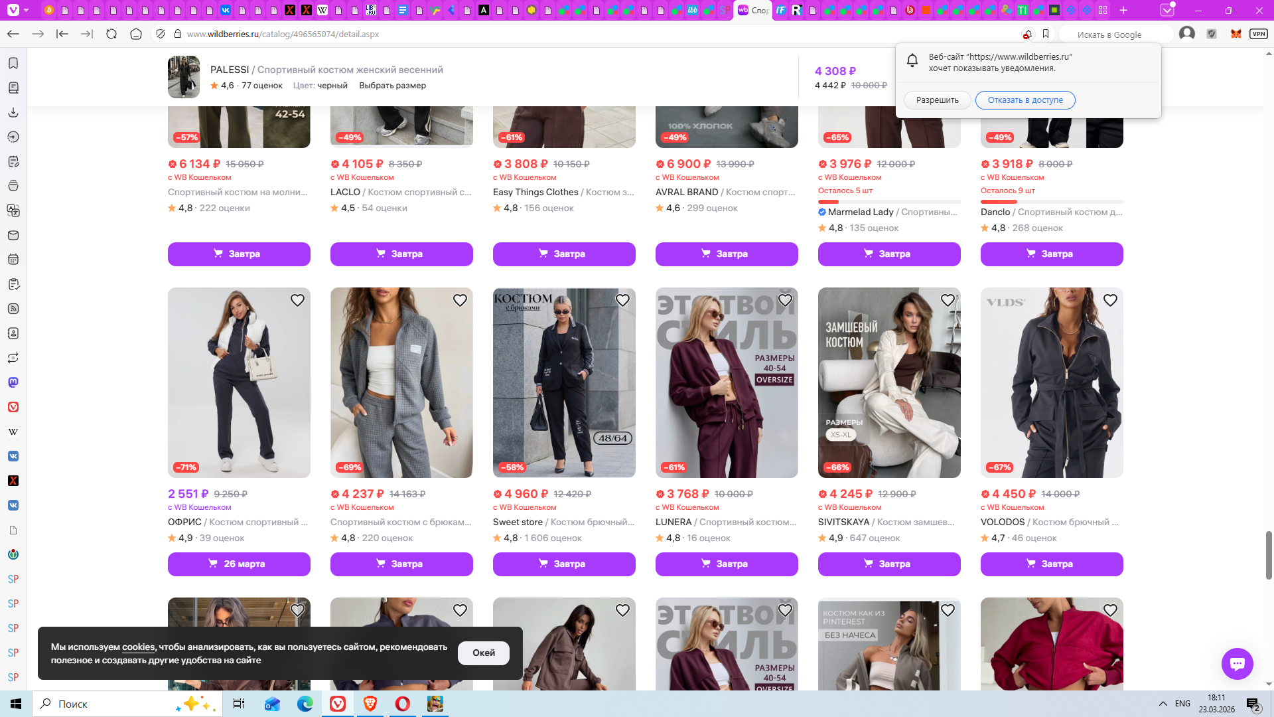The height and width of the screenshot is (717, 1274).
Task: Open the purple chat support bubble
Action: point(1237,663)
